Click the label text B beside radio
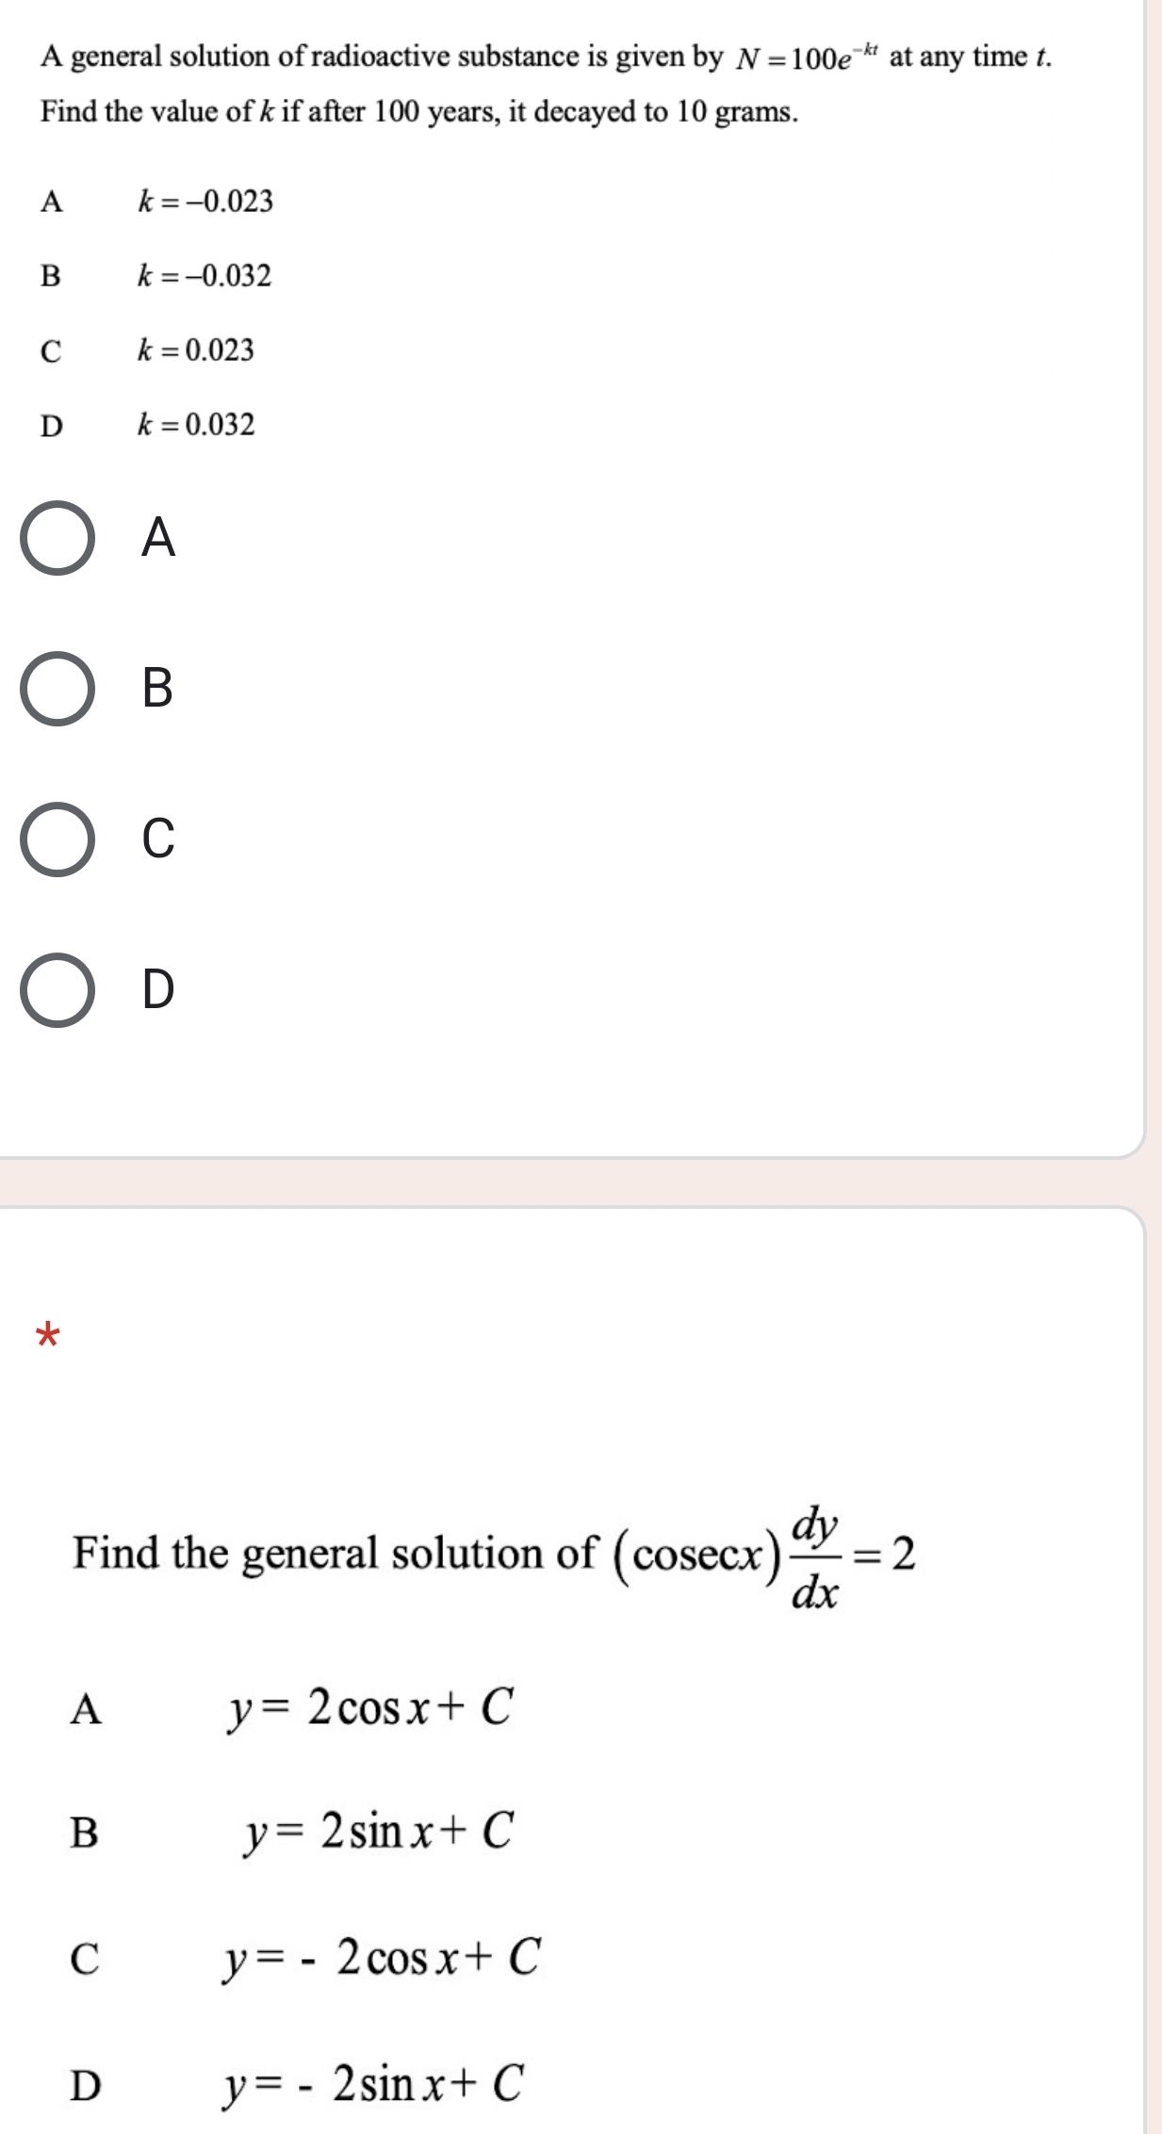 (x=158, y=688)
